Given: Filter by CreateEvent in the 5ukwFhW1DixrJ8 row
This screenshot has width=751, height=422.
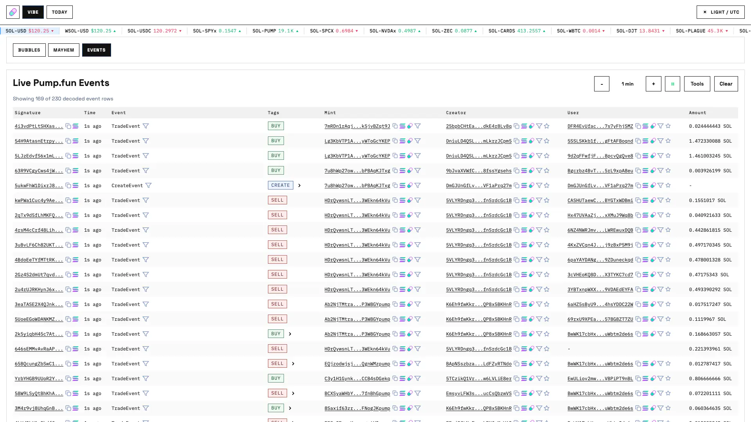Looking at the screenshot, I should [148, 186].
